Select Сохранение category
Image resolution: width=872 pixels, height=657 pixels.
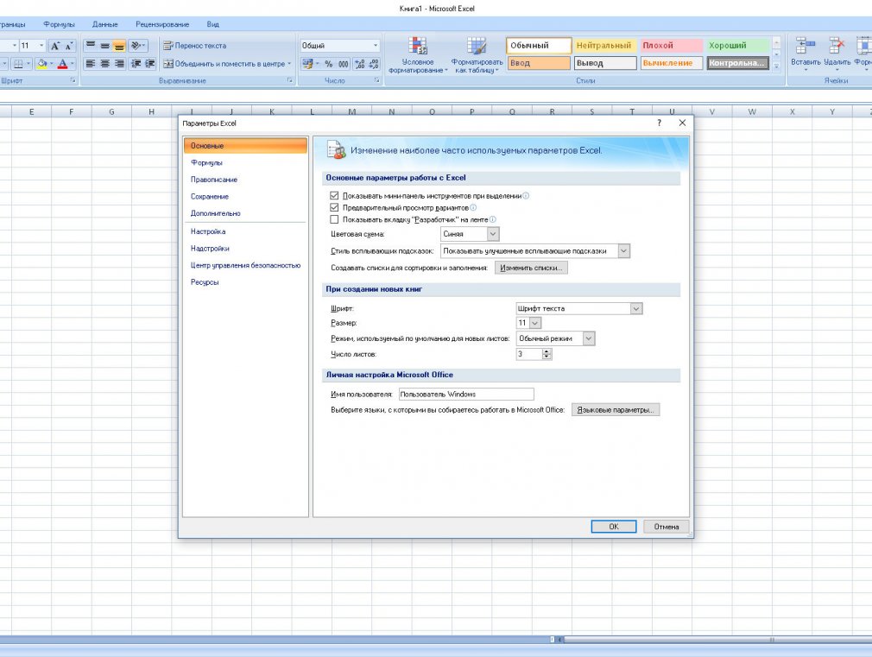click(x=245, y=196)
